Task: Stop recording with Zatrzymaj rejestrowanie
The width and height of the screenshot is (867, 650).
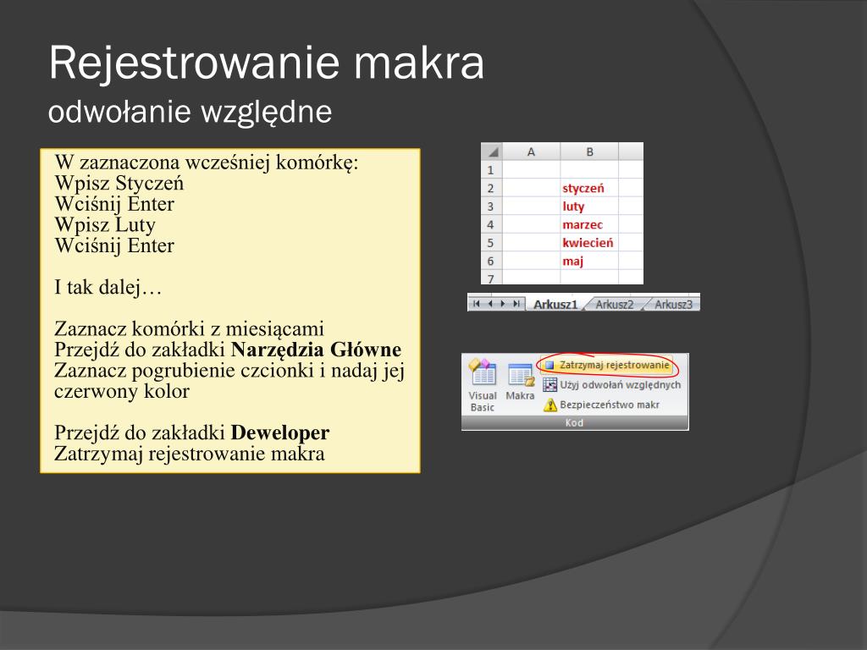Action: [x=606, y=365]
